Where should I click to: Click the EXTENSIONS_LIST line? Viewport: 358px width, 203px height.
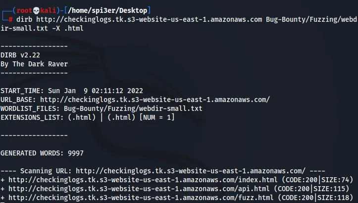(x=87, y=117)
